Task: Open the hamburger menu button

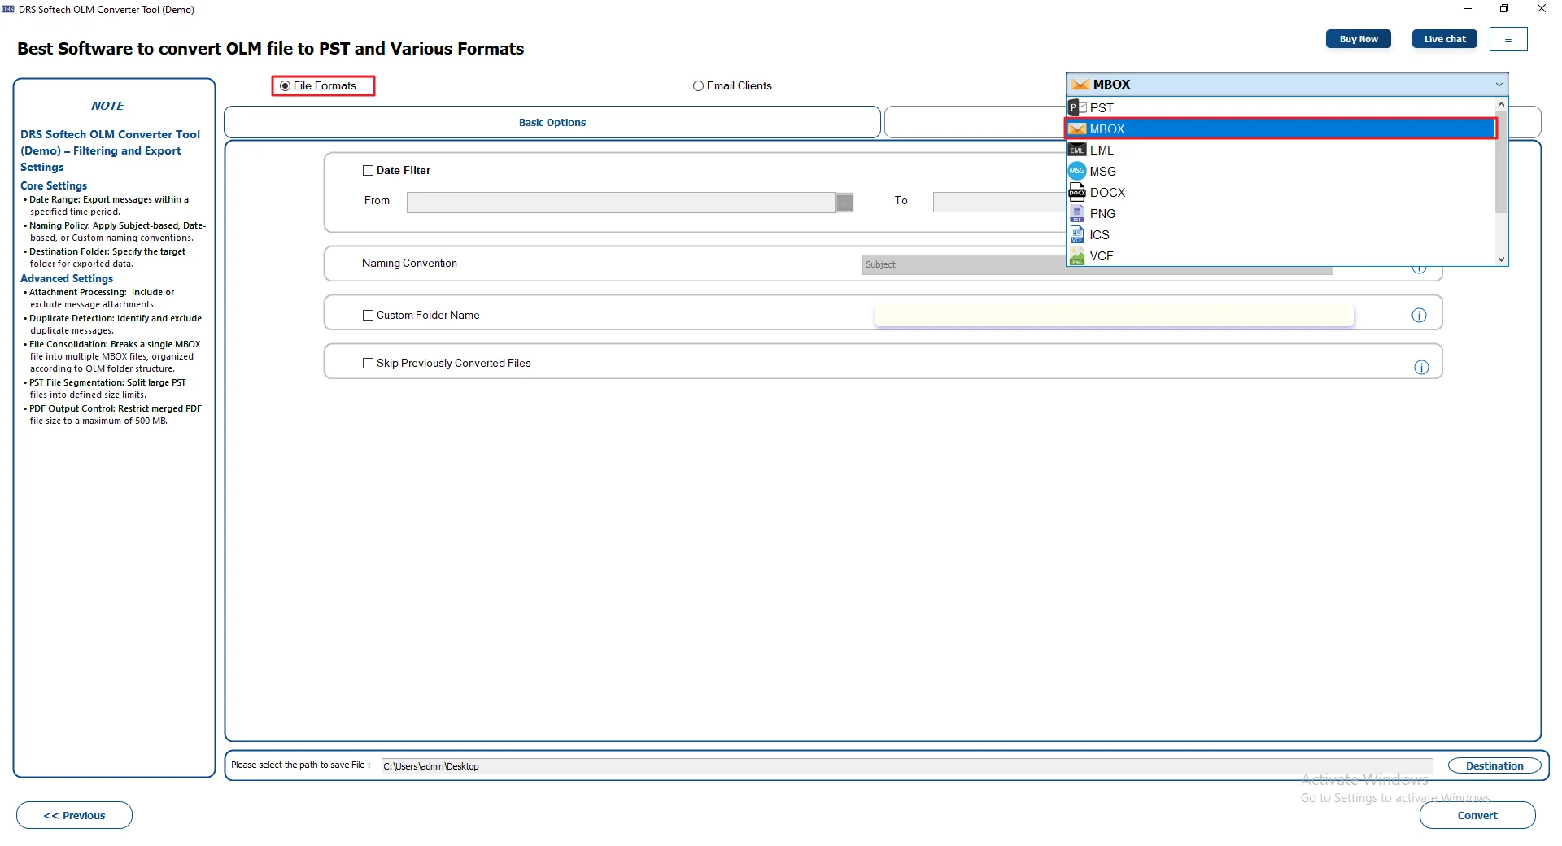Action: (x=1508, y=39)
